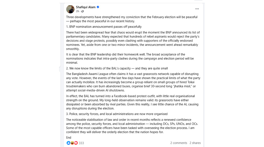This screenshot has width=264, height=147.
Task: Click the 2h post timestamp
Action: tap(77, 11)
